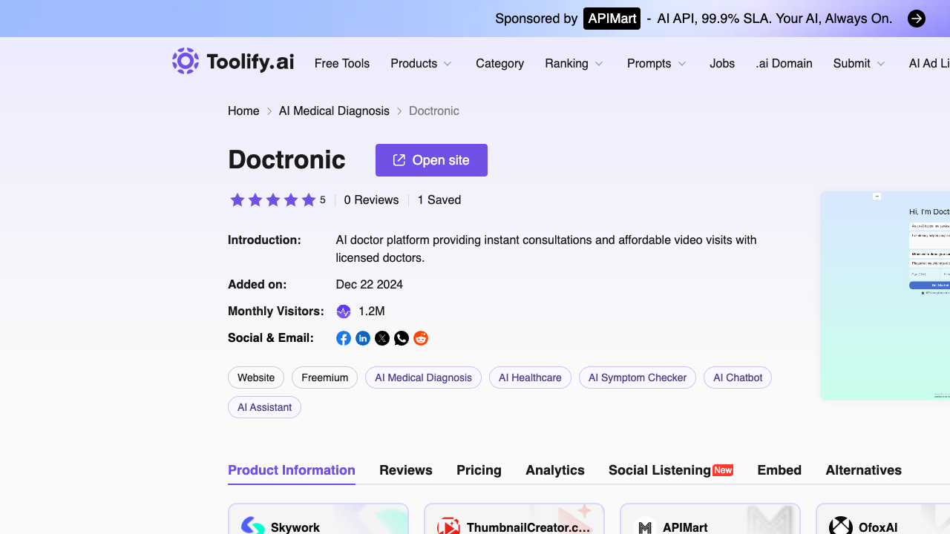The image size is (950, 534).
Task: Click the Skywork card logo
Action: [253, 527]
